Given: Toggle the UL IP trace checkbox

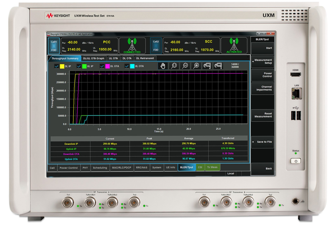Looking at the screenshot, I should click(x=78, y=66).
